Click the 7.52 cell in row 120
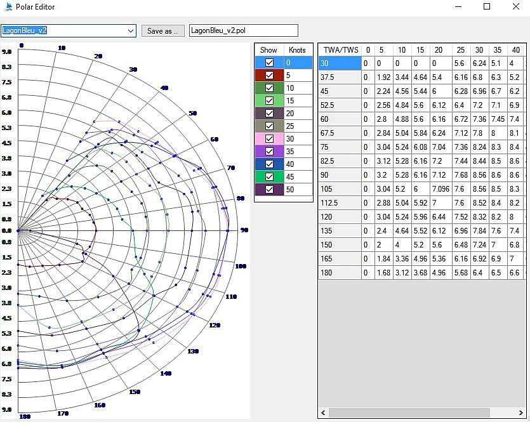 click(x=461, y=217)
